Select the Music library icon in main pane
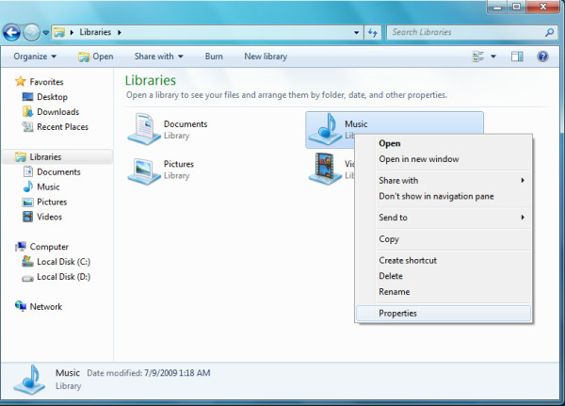The width and height of the screenshot is (565, 406). (x=325, y=129)
